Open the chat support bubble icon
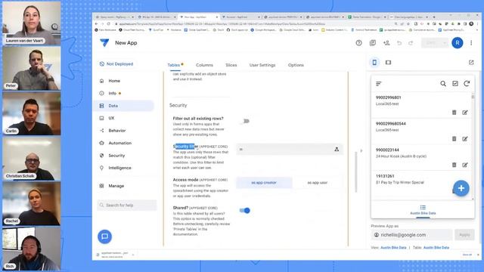This screenshot has width=484, height=272. click(x=104, y=236)
